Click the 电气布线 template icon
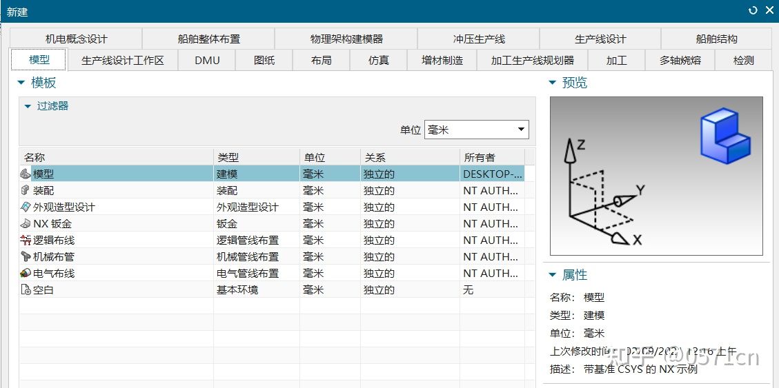The image size is (779, 388). click(x=26, y=273)
